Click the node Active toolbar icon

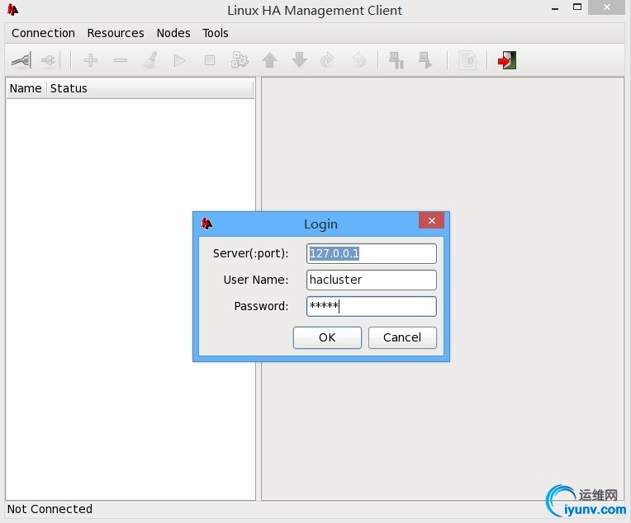tap(425, 60)
